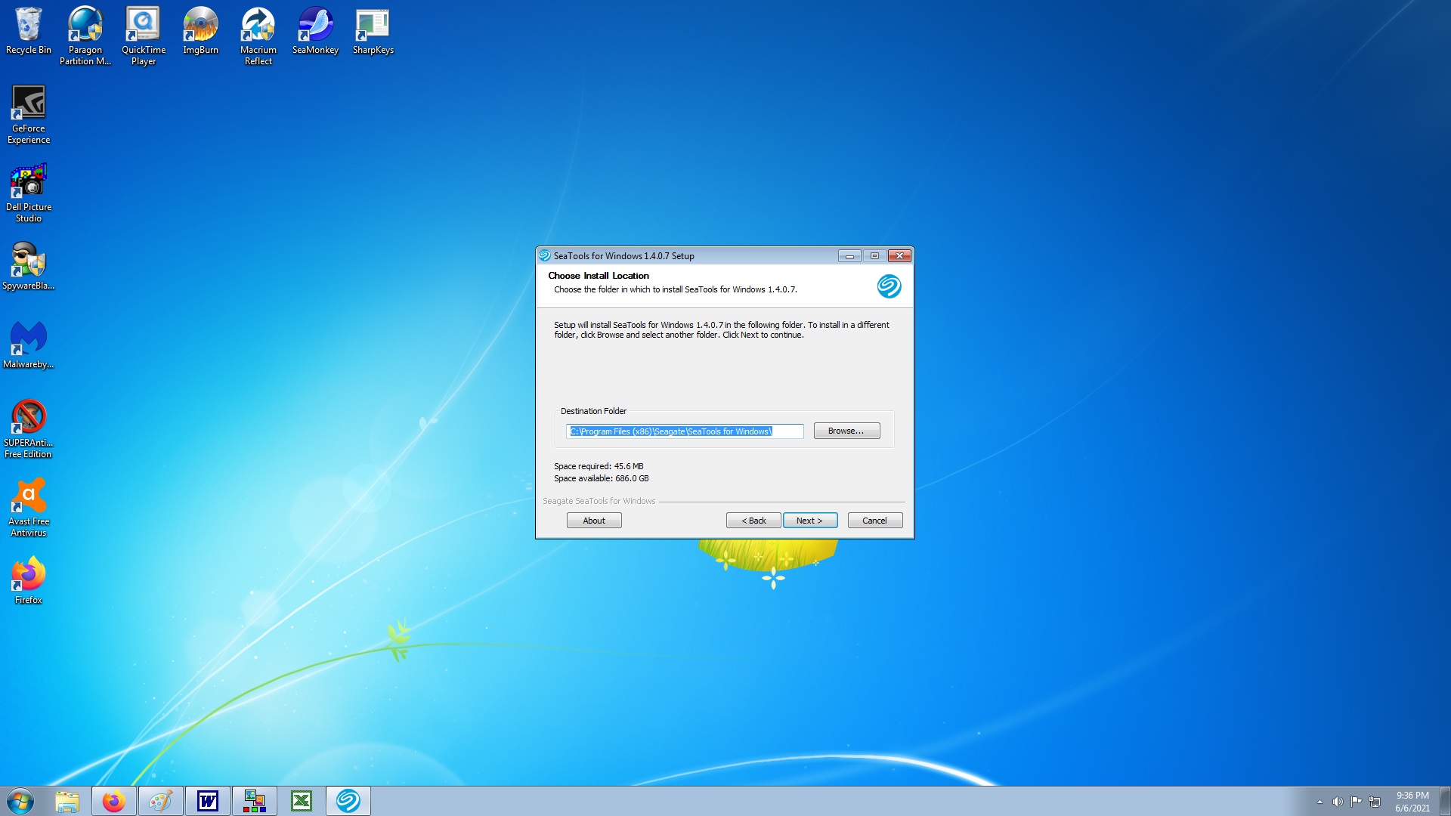Select Avast Free Antivirus desktop icon
Image resolution: width=1451 pixels, height=816 pixels.
coord(29,506)
